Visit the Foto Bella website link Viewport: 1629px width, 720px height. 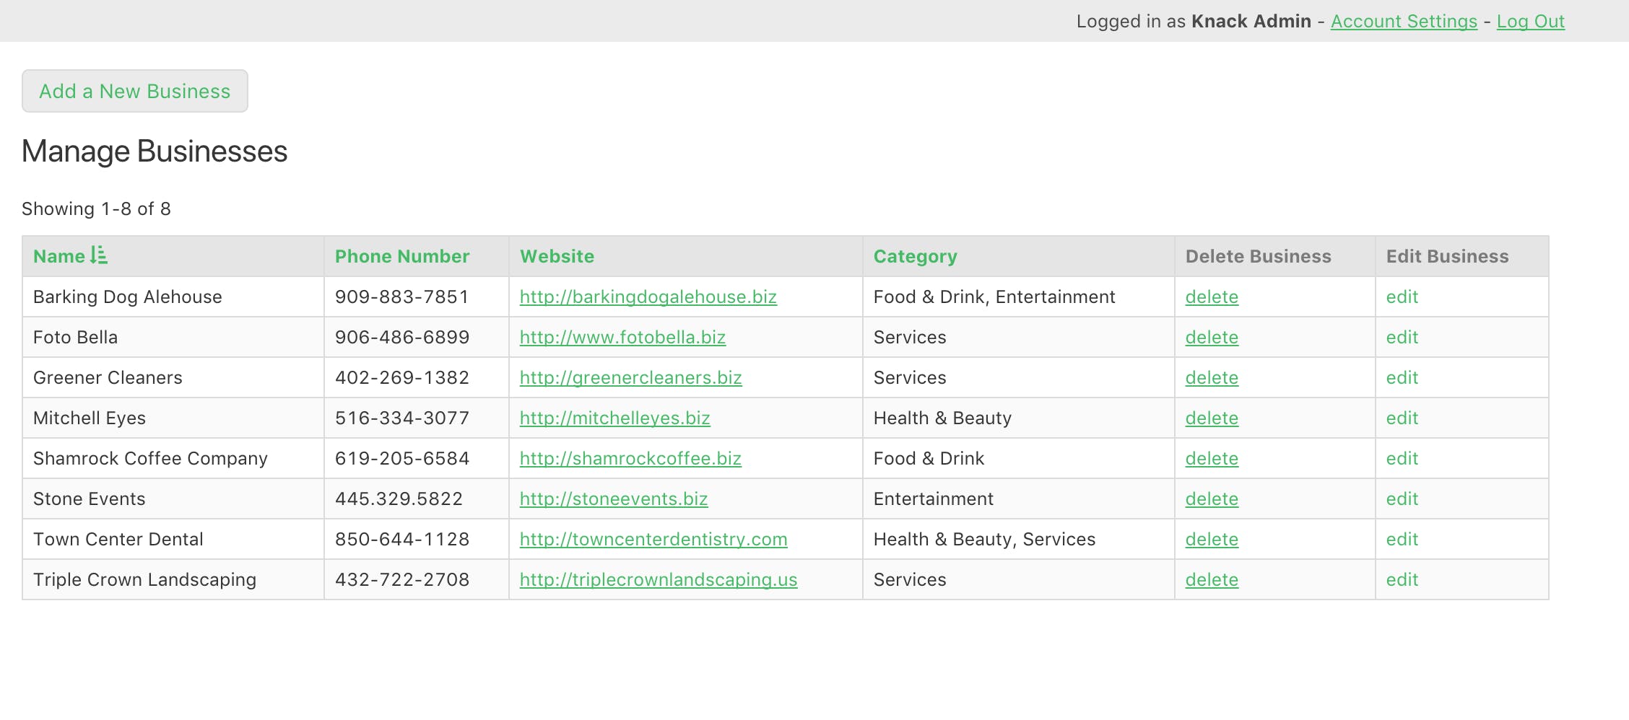pos(622,337)
